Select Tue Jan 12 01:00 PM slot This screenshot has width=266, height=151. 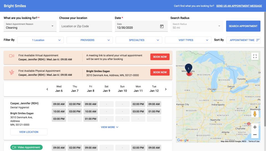pos(154,112)
